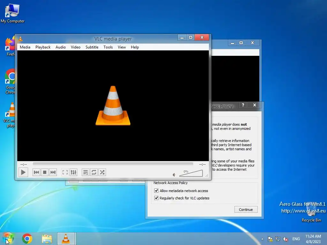Click the ENG language indicator

pyautogui.click(x=296, y=239)
